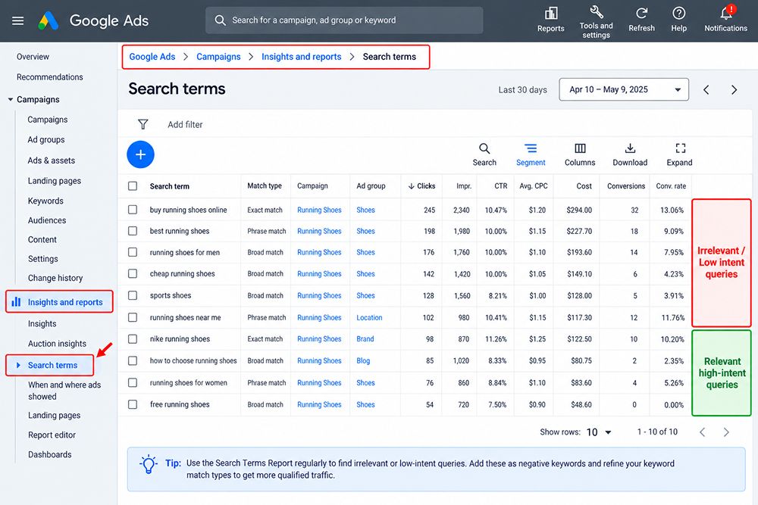The width and height of the screenshot is (758, 505).
Task: Click the table Search magnifier icon
Action: click(x=484, y=148)
